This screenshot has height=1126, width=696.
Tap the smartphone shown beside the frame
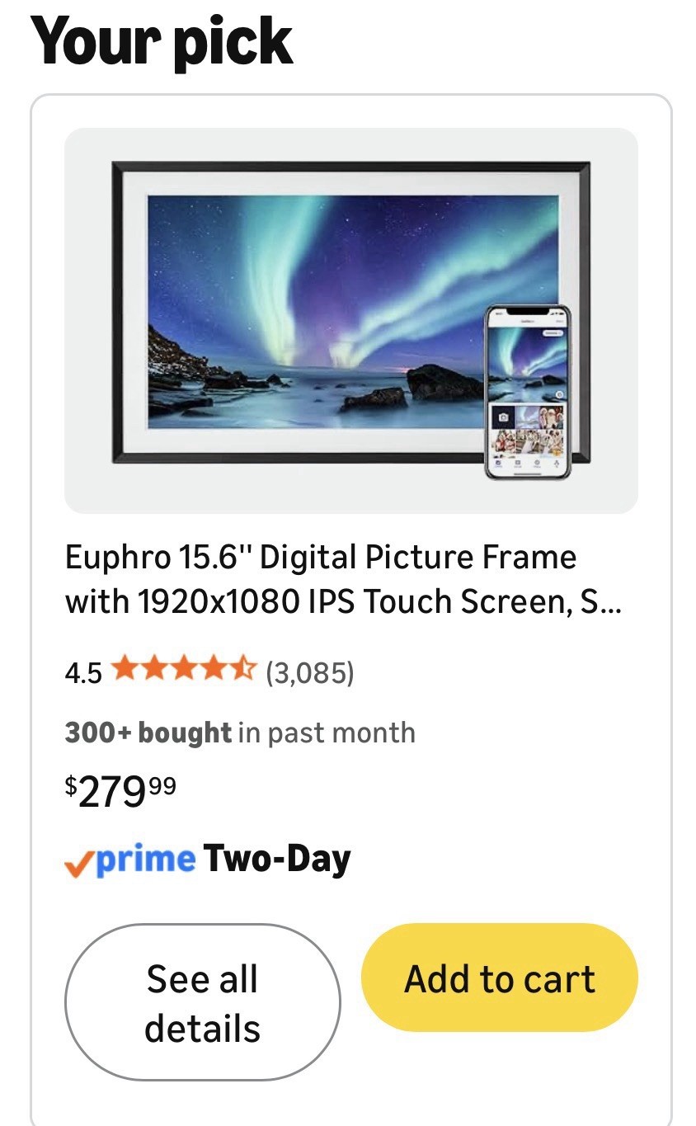[x=527, y=392]
